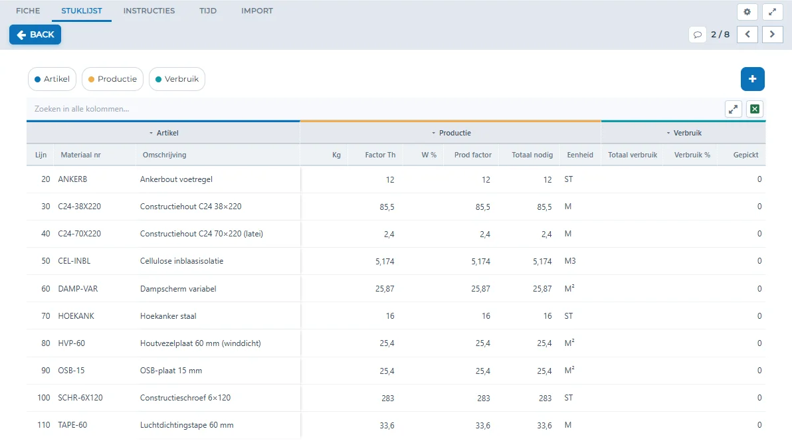Viewport: 792px width, 445px height.
Task: Collapse the Artikel column group header
Action: pos(163,133)
